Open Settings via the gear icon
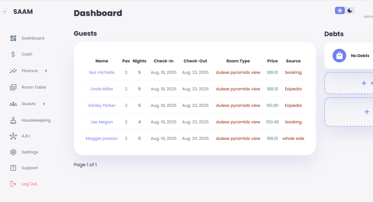373x202 pixels. [x=13, y=152]
